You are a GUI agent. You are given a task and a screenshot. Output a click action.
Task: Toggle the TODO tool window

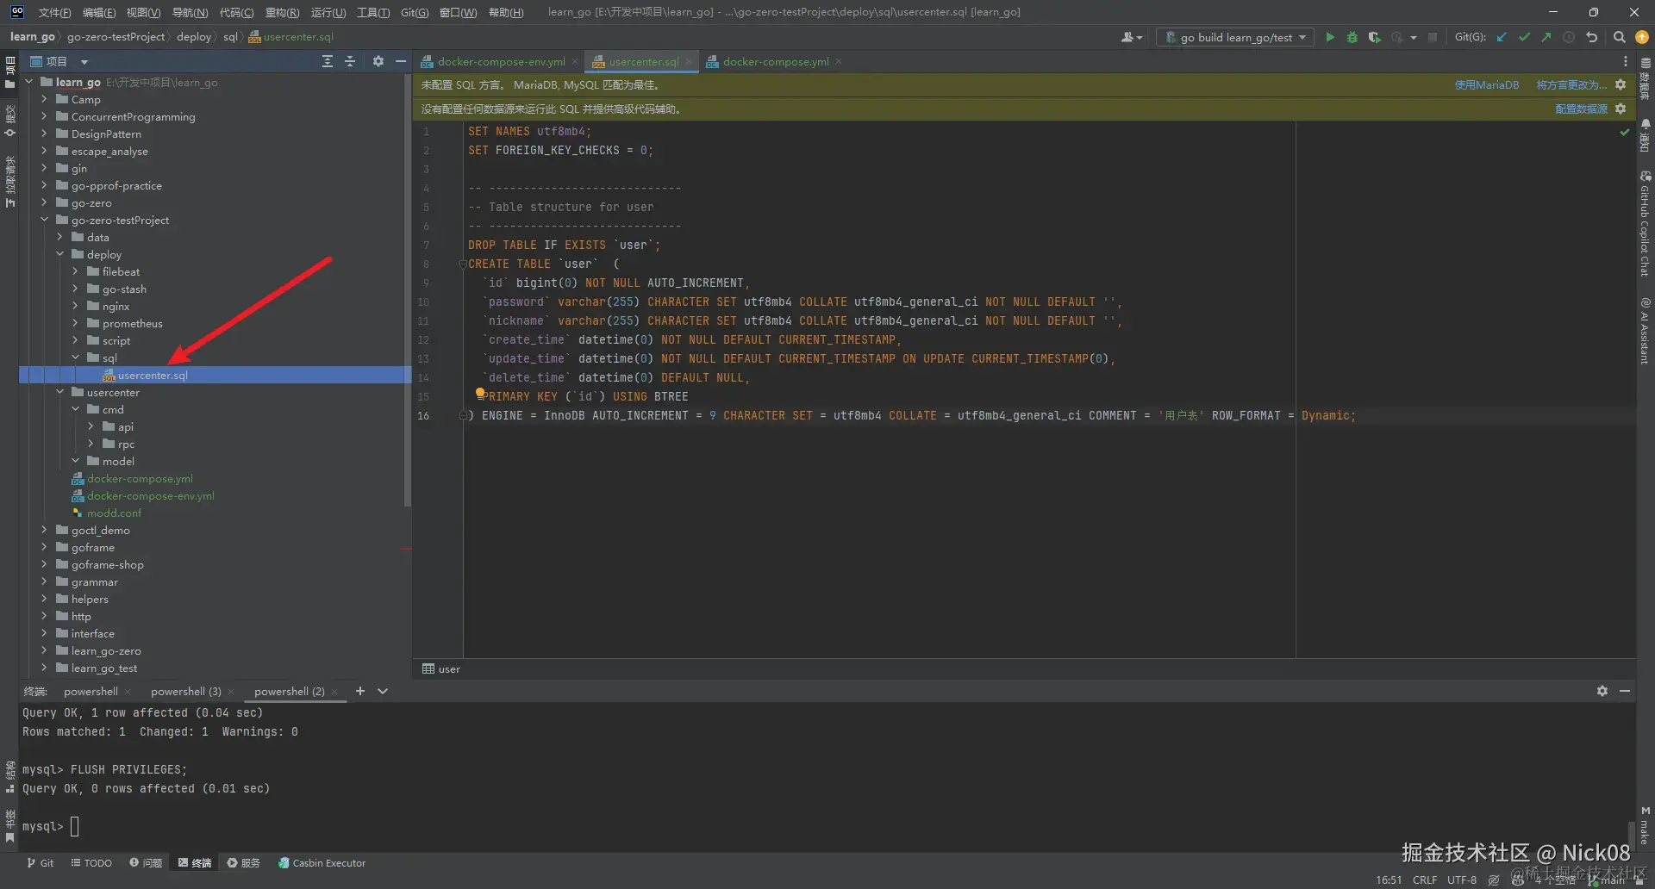pyautogui.click(x=91, y=862)
